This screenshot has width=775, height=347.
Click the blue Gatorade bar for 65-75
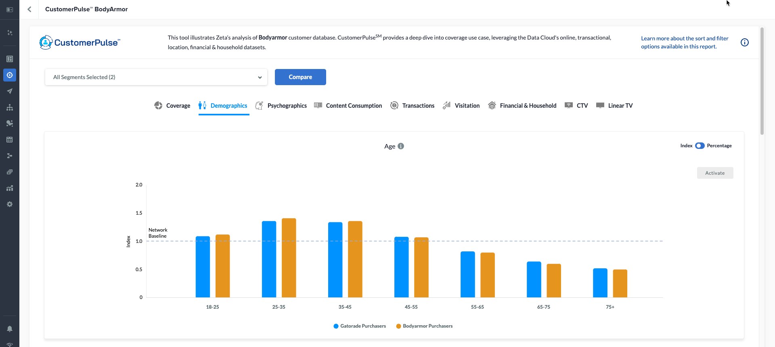click(x=534, y=280)
